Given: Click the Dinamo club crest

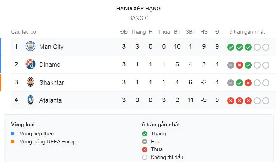Looking at the screenshot, I should [31, 64].
